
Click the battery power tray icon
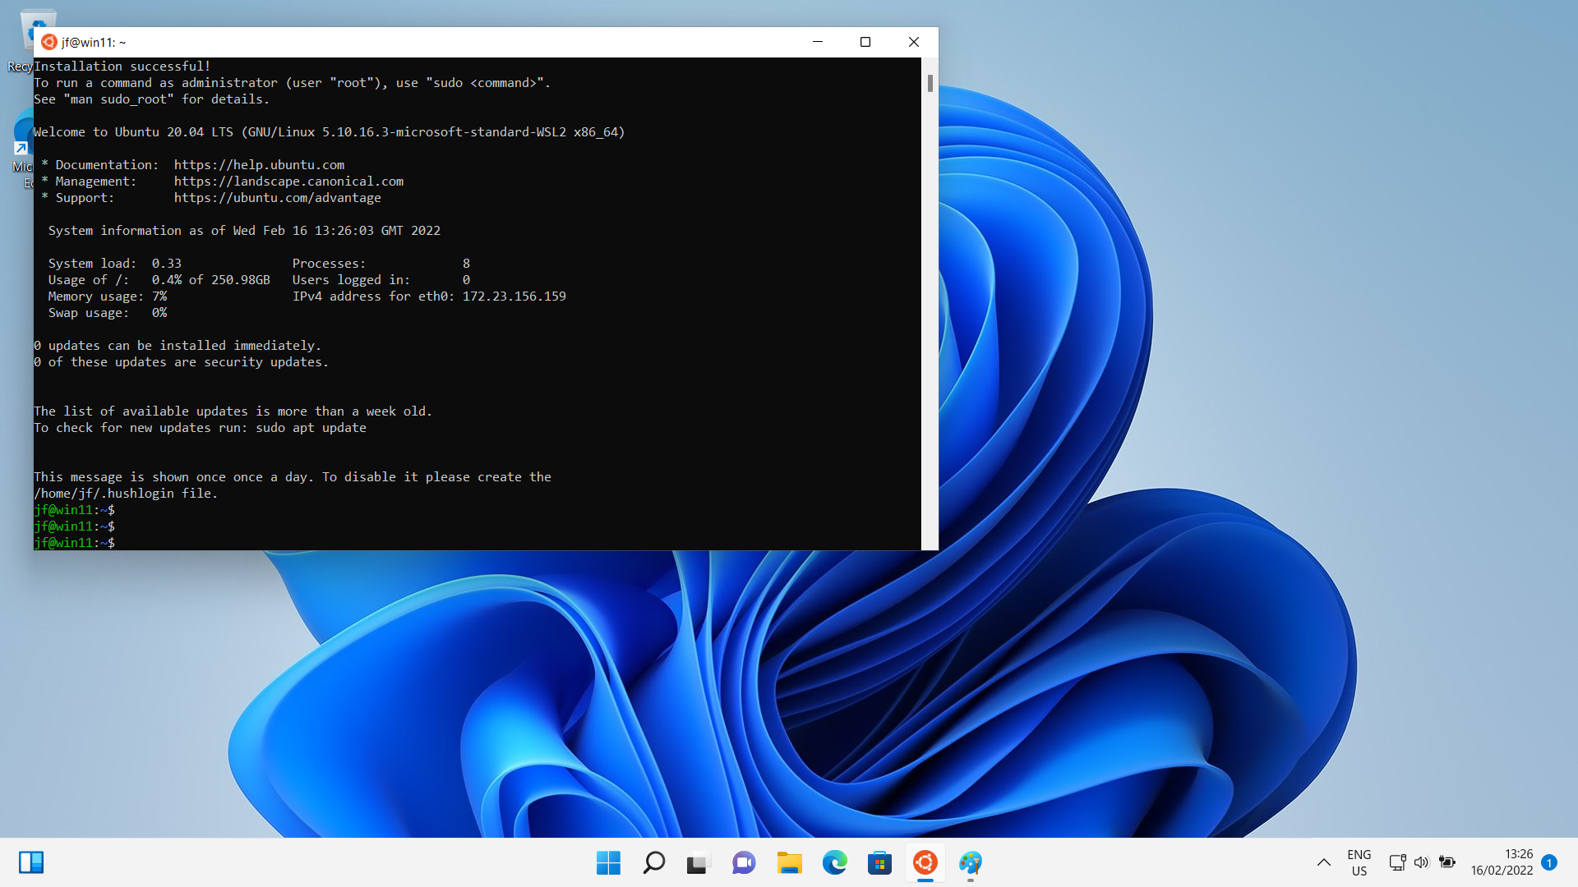point(1447,862)
